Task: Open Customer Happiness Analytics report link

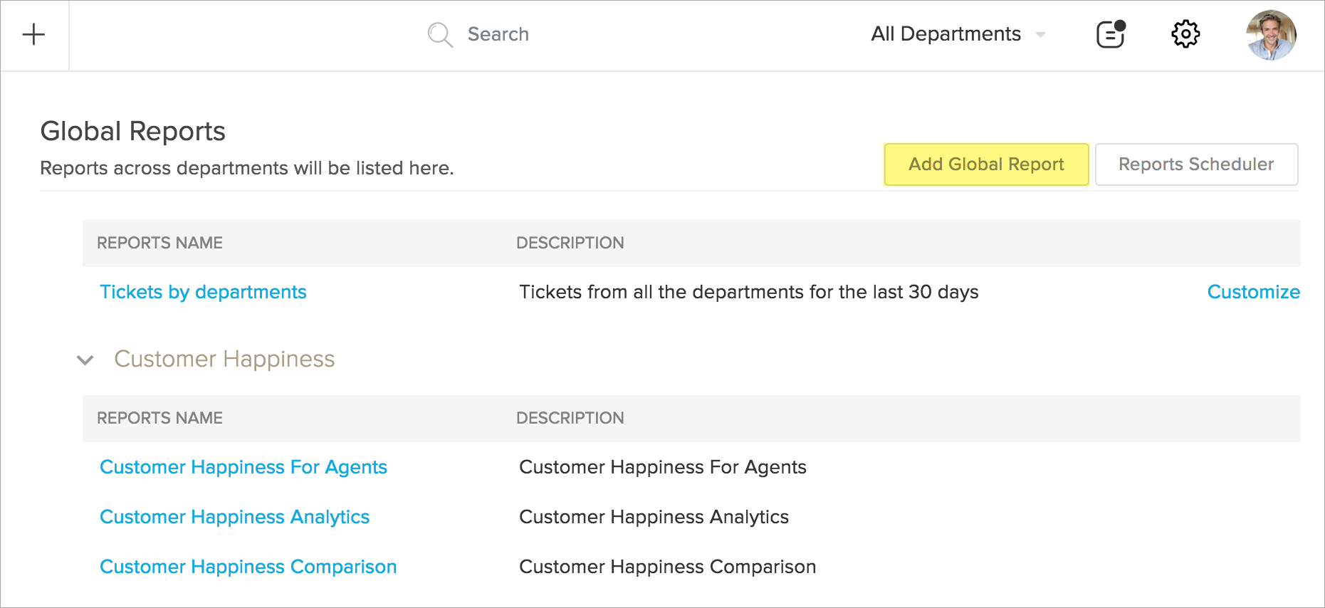Action: tap(234, 517)
